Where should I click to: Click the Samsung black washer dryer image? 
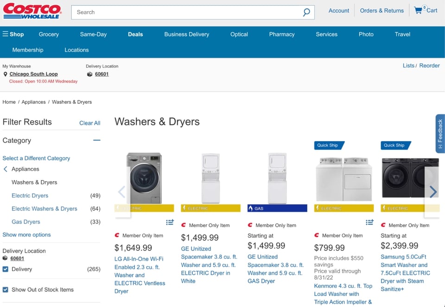pos(410,178)
